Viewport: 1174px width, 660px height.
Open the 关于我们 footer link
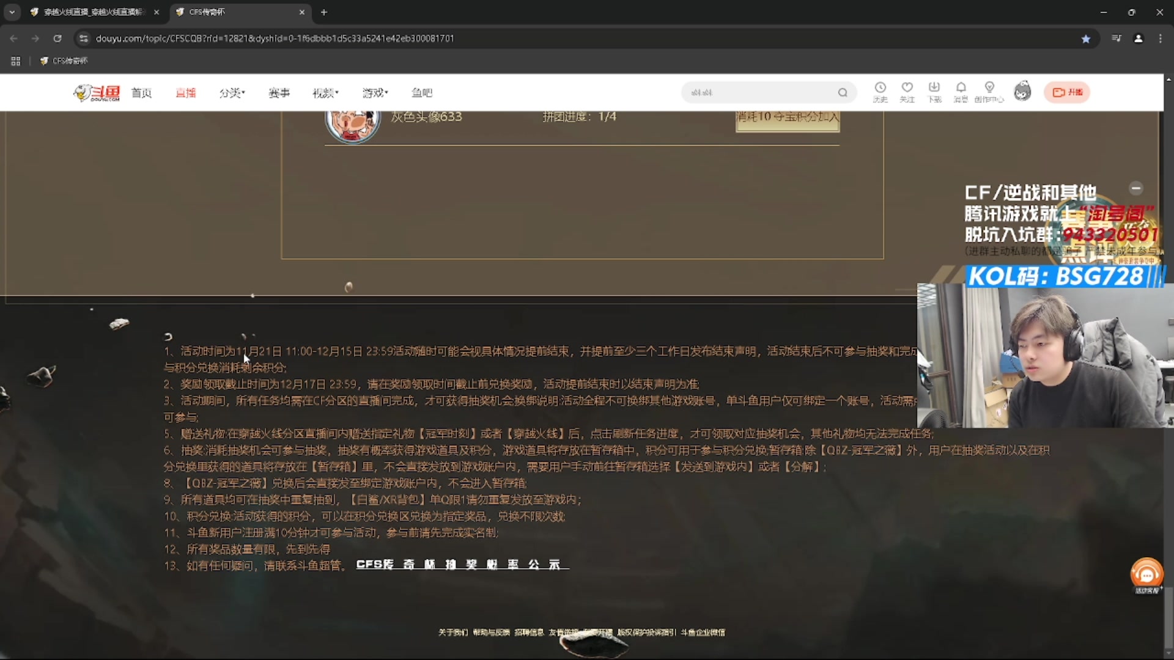[452, 632]
